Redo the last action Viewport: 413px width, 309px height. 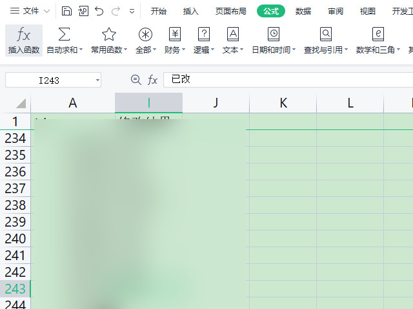click(x=116, y=11)
